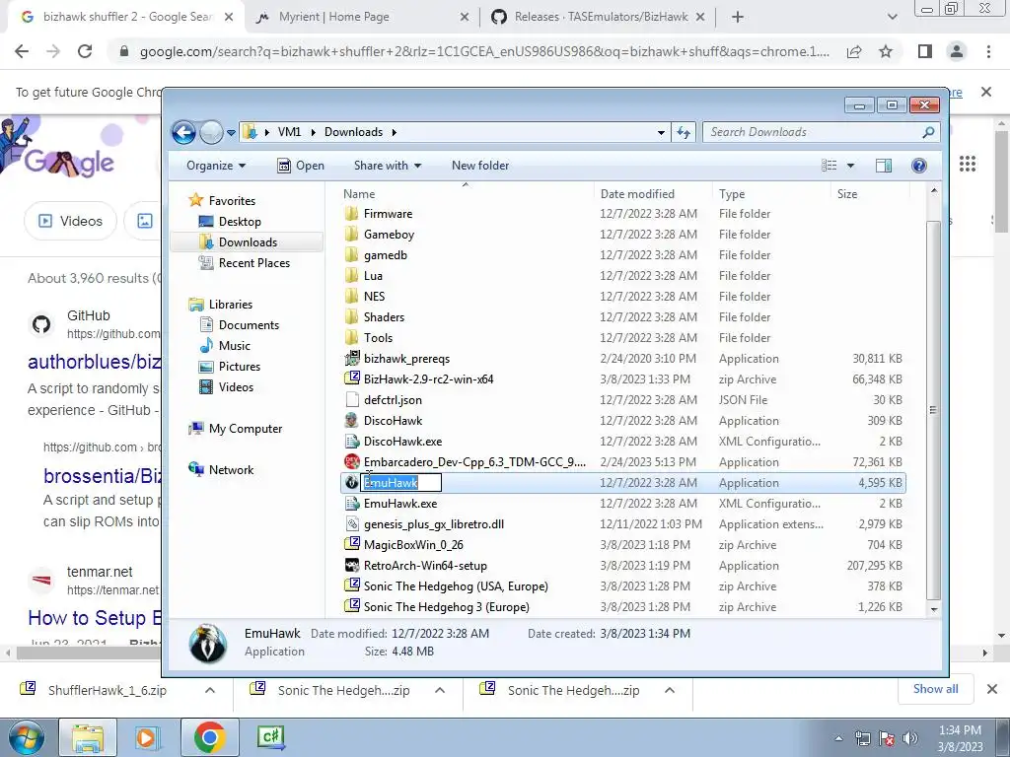This screenshot has height=757, width=1010.
Task: Click the Search Downloads field
Action: 822,132
